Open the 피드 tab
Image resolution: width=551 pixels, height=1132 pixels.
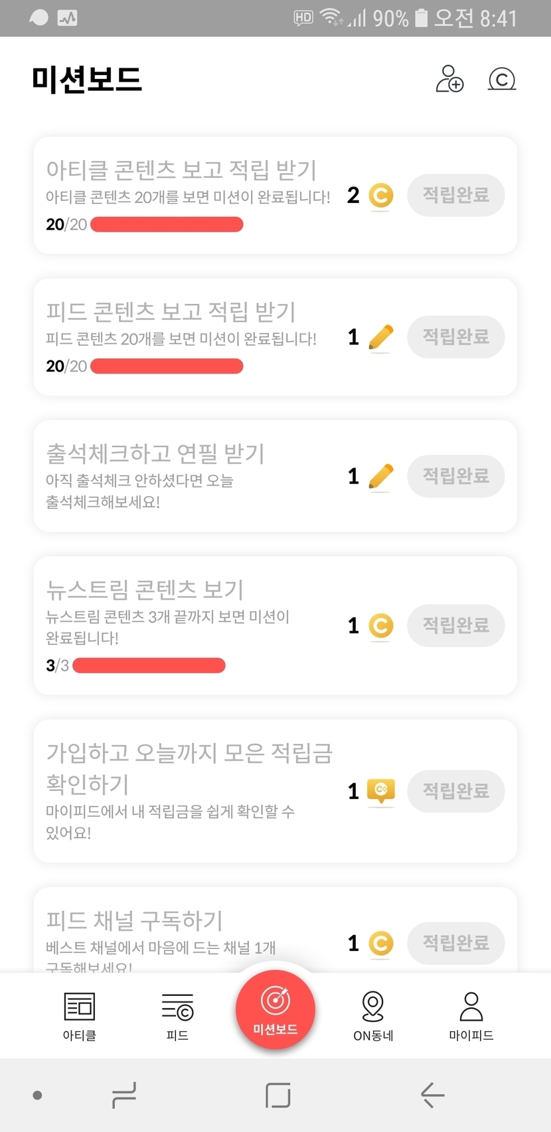pos(177,1016)
